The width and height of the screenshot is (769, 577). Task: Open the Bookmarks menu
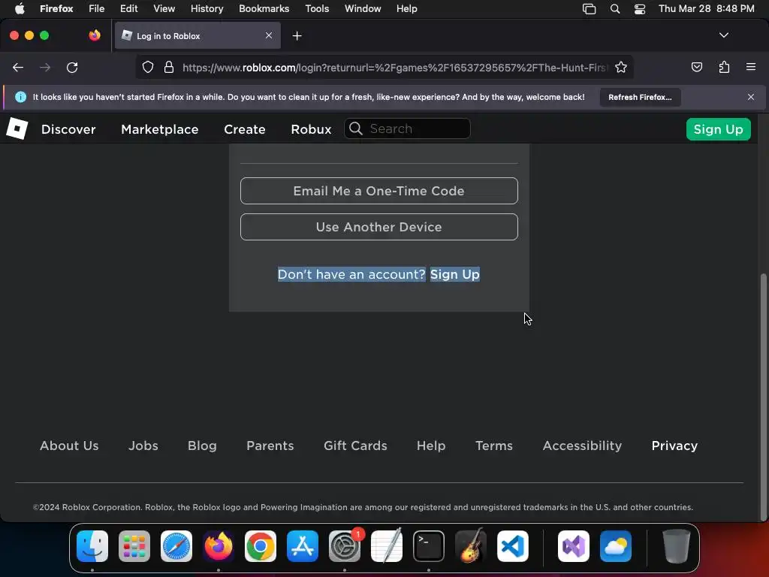coord(264,9)
